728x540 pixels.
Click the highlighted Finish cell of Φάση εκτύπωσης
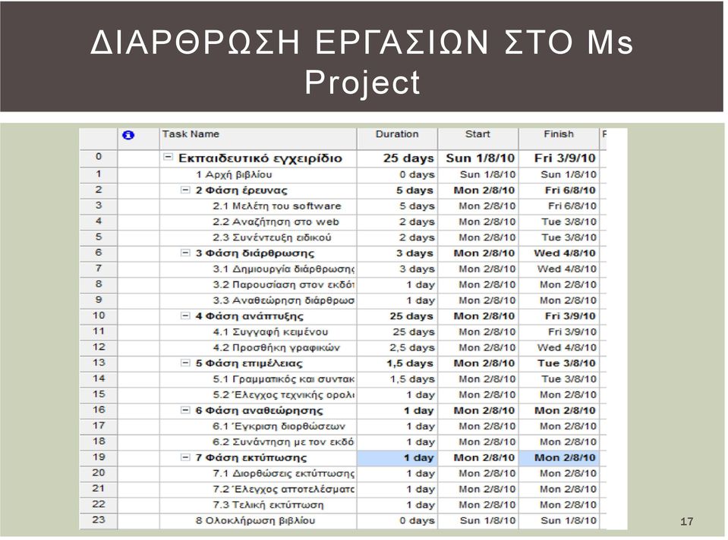coord(559,458)
